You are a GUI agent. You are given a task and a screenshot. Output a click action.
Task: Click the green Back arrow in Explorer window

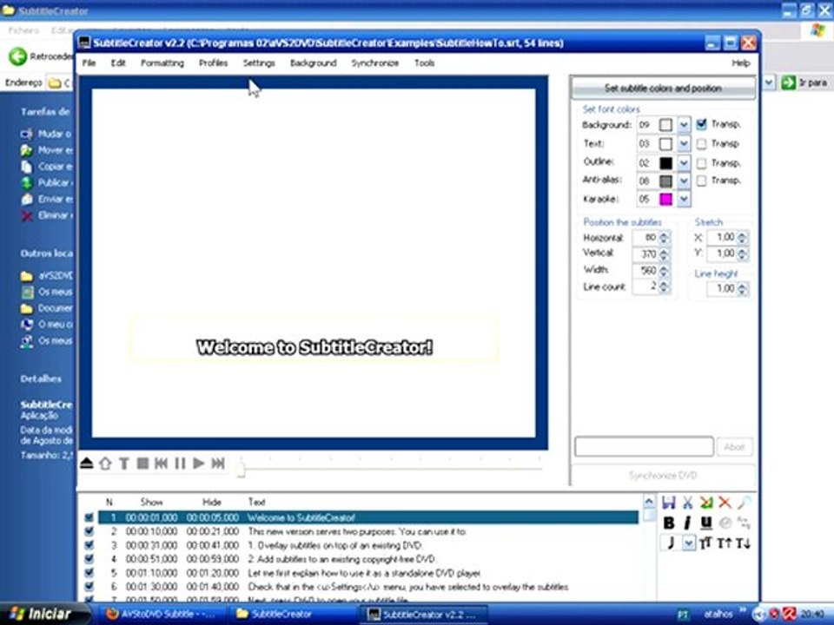point(17,56)
